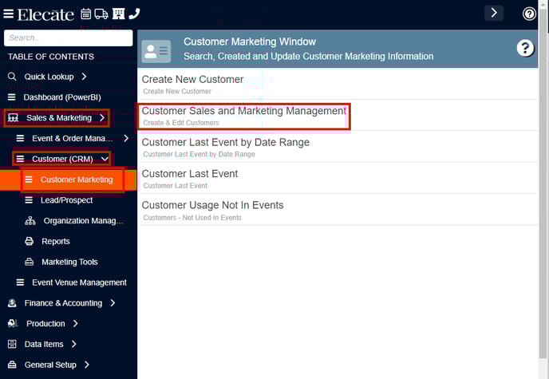Image resolution: width=549 pixels, height=379 pixels.
Task: Expand Event & Order Management chevron
Action: 126,139
